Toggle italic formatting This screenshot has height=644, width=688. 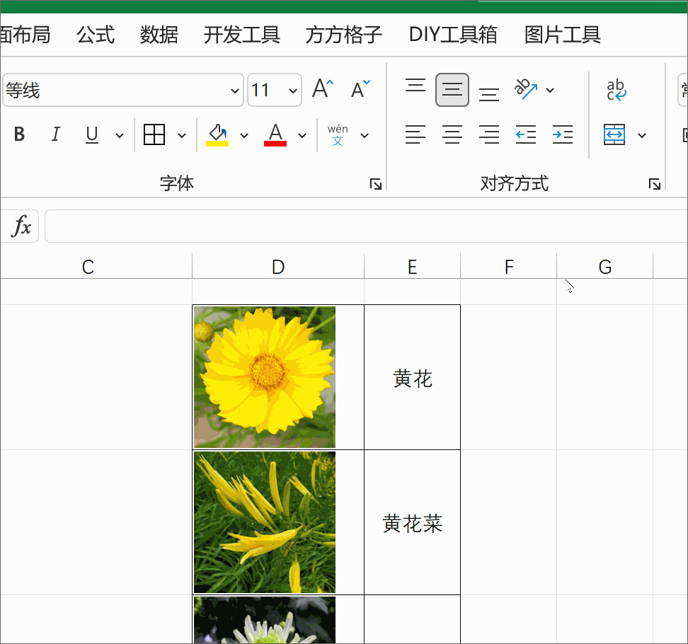[55, 134]
